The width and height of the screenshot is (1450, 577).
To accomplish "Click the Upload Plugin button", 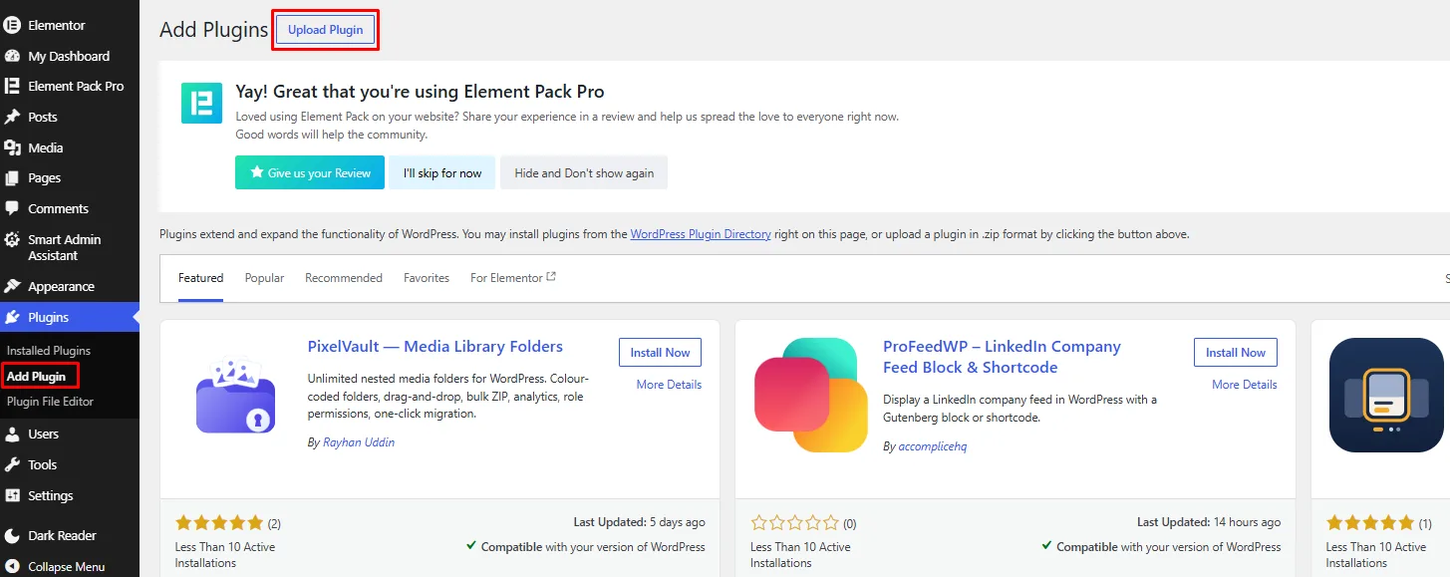I will coord(326,30).
